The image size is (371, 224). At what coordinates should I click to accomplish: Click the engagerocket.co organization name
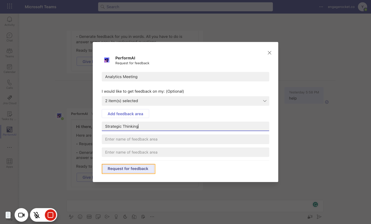341,7
